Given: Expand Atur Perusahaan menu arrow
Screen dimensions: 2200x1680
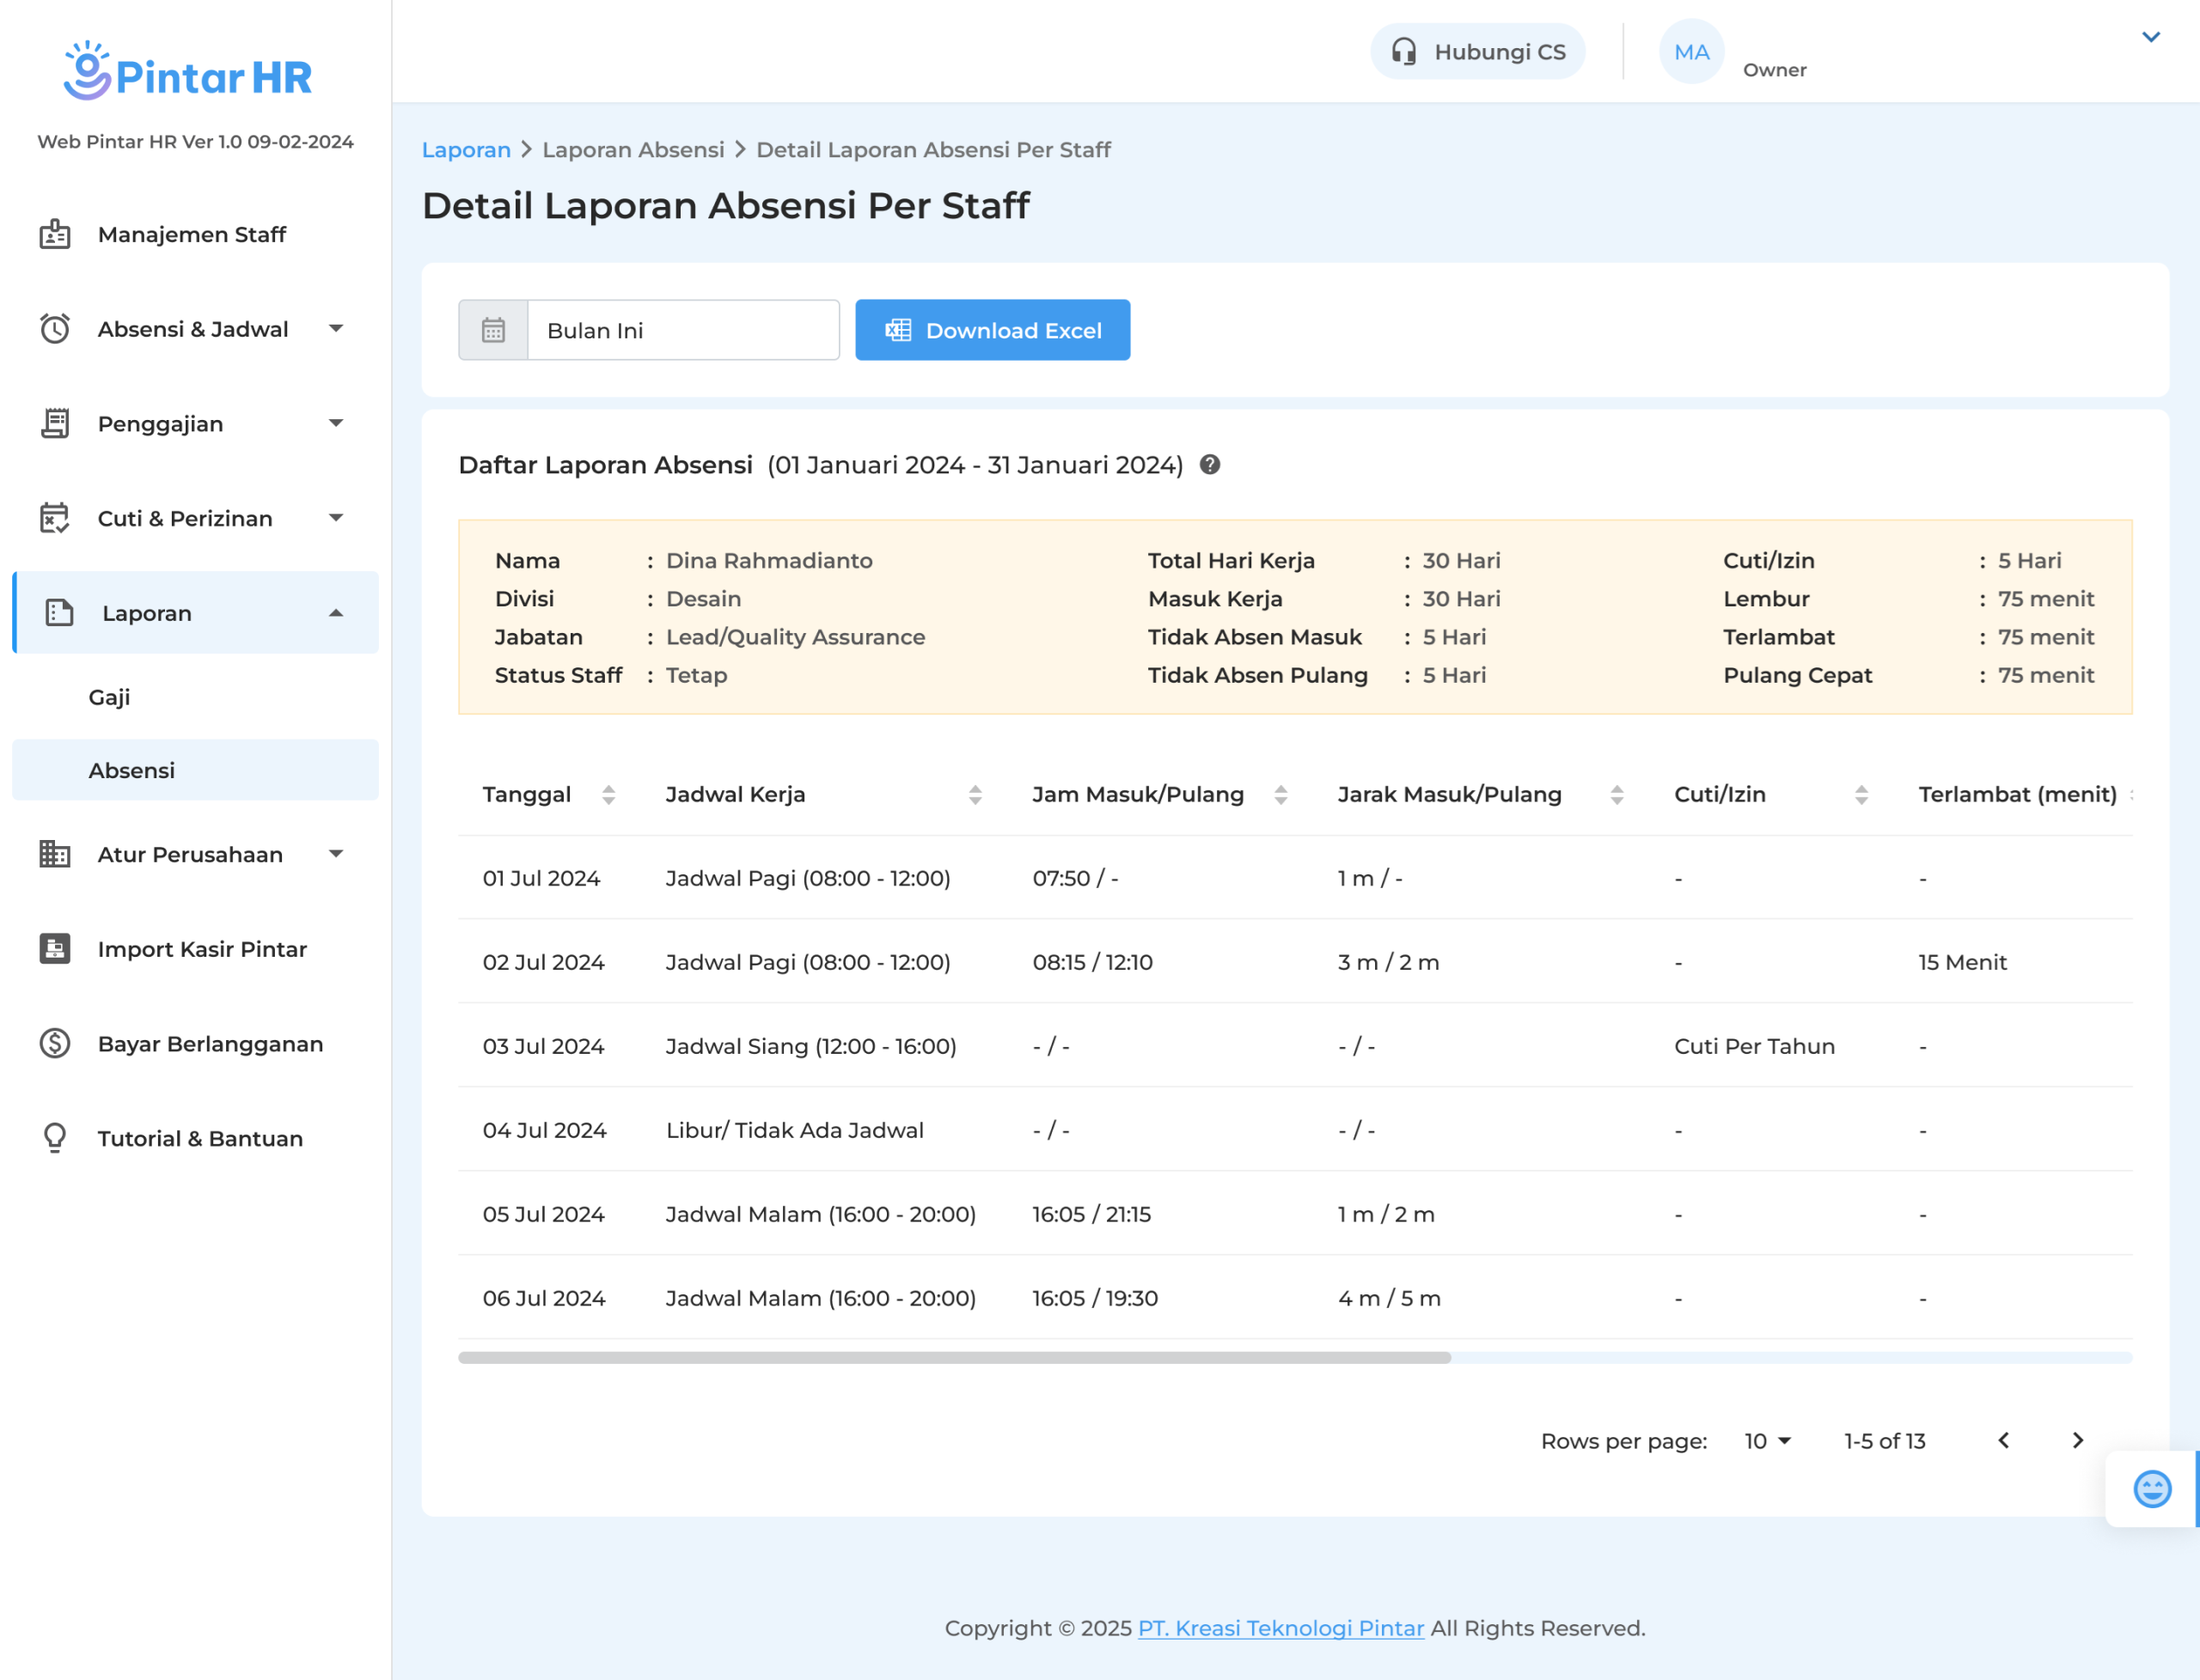Looking at the screenshot, I should (336, 854).
